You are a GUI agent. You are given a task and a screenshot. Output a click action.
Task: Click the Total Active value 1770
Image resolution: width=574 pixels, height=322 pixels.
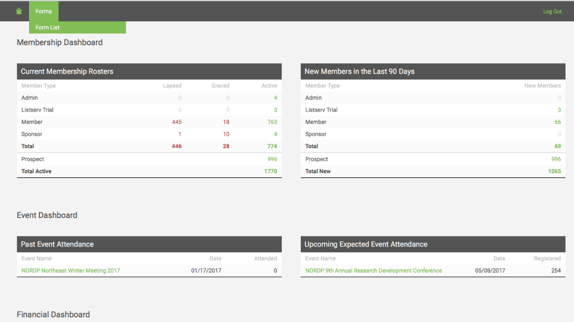coord(270,171)
